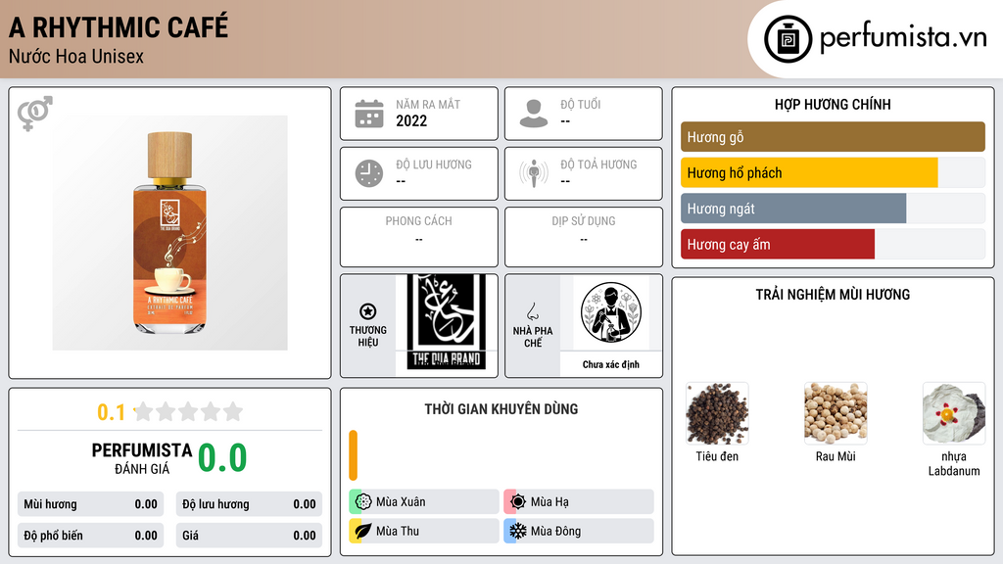The height and width of the screenshot is (564, 1003).
Task: Click the nose icon above Nhà Pha Chế
Action: pos(532,311)
